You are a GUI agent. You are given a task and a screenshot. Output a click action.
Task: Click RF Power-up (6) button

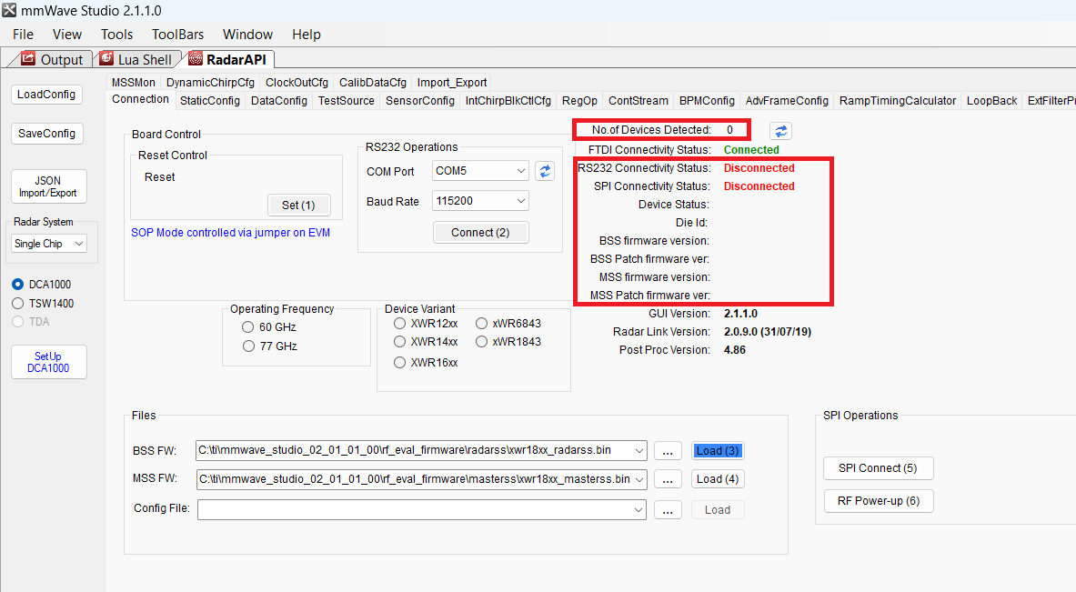click(879, 501)
